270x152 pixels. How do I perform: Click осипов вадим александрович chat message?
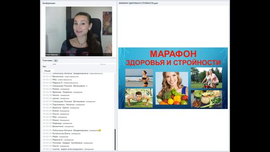pyautogui.click(x=68, y=149)
